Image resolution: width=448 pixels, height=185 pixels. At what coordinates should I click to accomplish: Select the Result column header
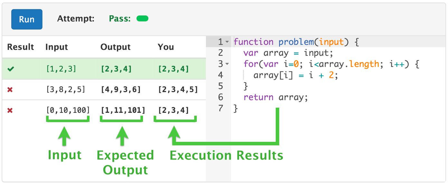[20, 47]
